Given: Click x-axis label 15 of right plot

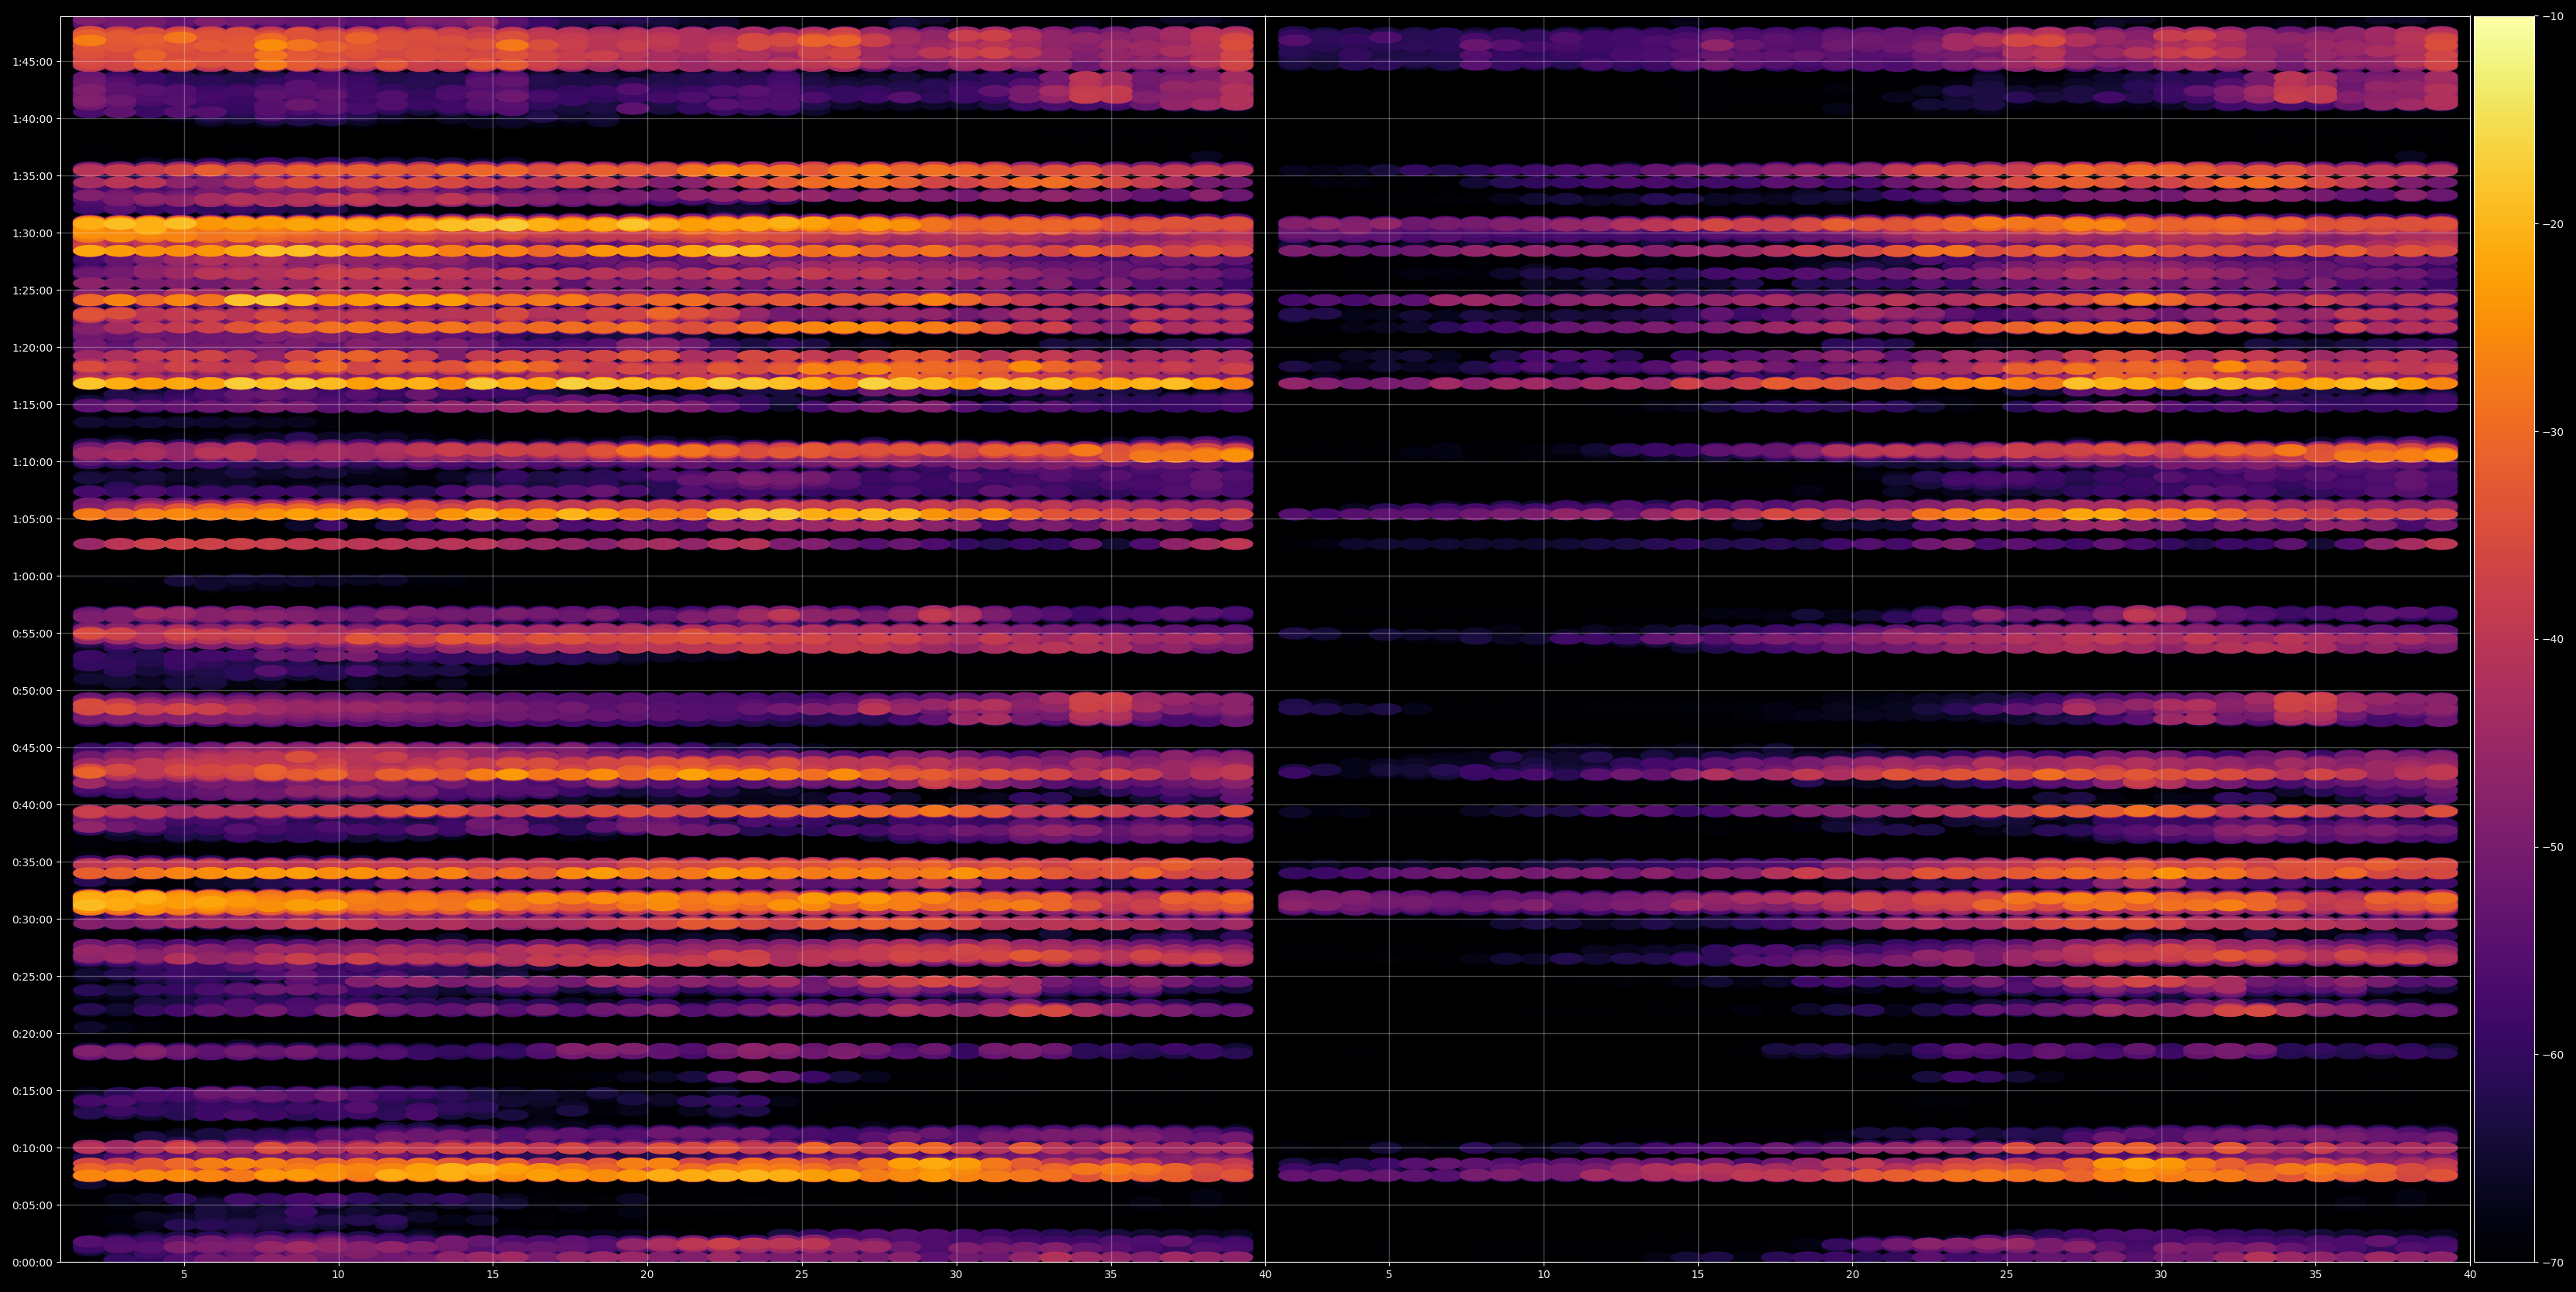Looking at the screenshot, I should [x=1698, y=1275].
